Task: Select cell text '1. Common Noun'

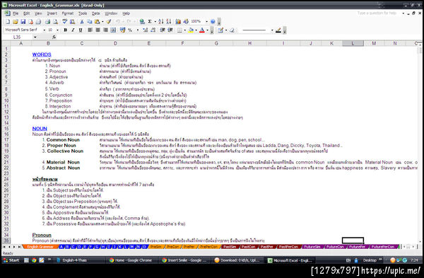Action: coord(61,139)
